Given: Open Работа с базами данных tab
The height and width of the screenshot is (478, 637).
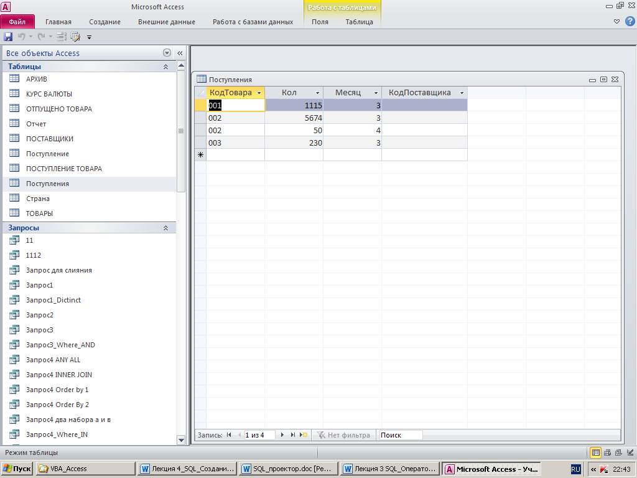Looking at the screenshot, I should (253, 22).
